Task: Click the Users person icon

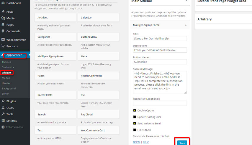Action: point(3,108)
